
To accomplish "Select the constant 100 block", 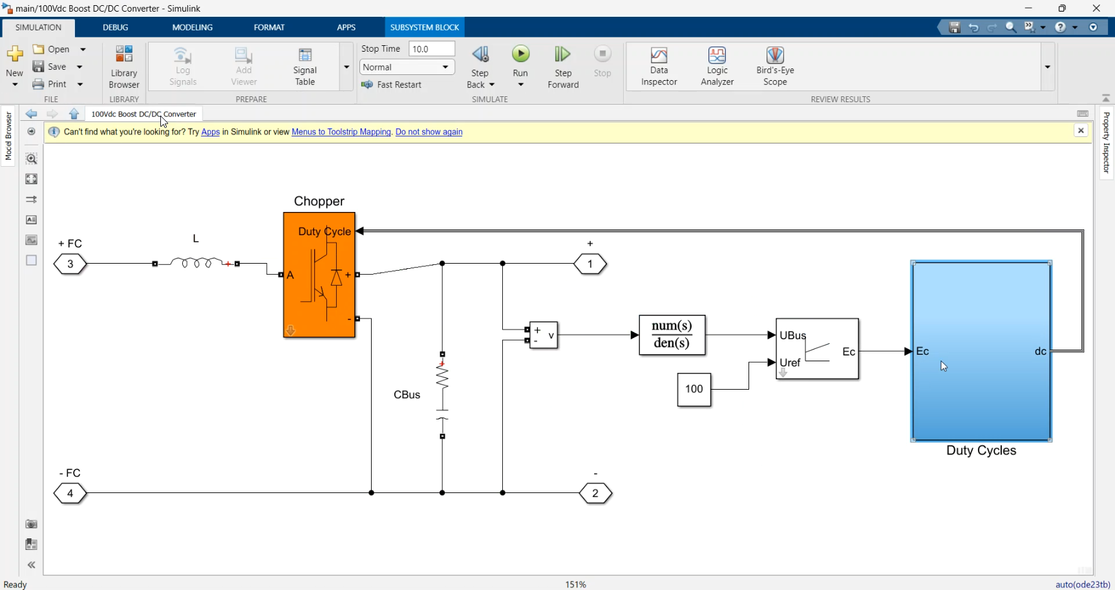I will click(694, 389).
